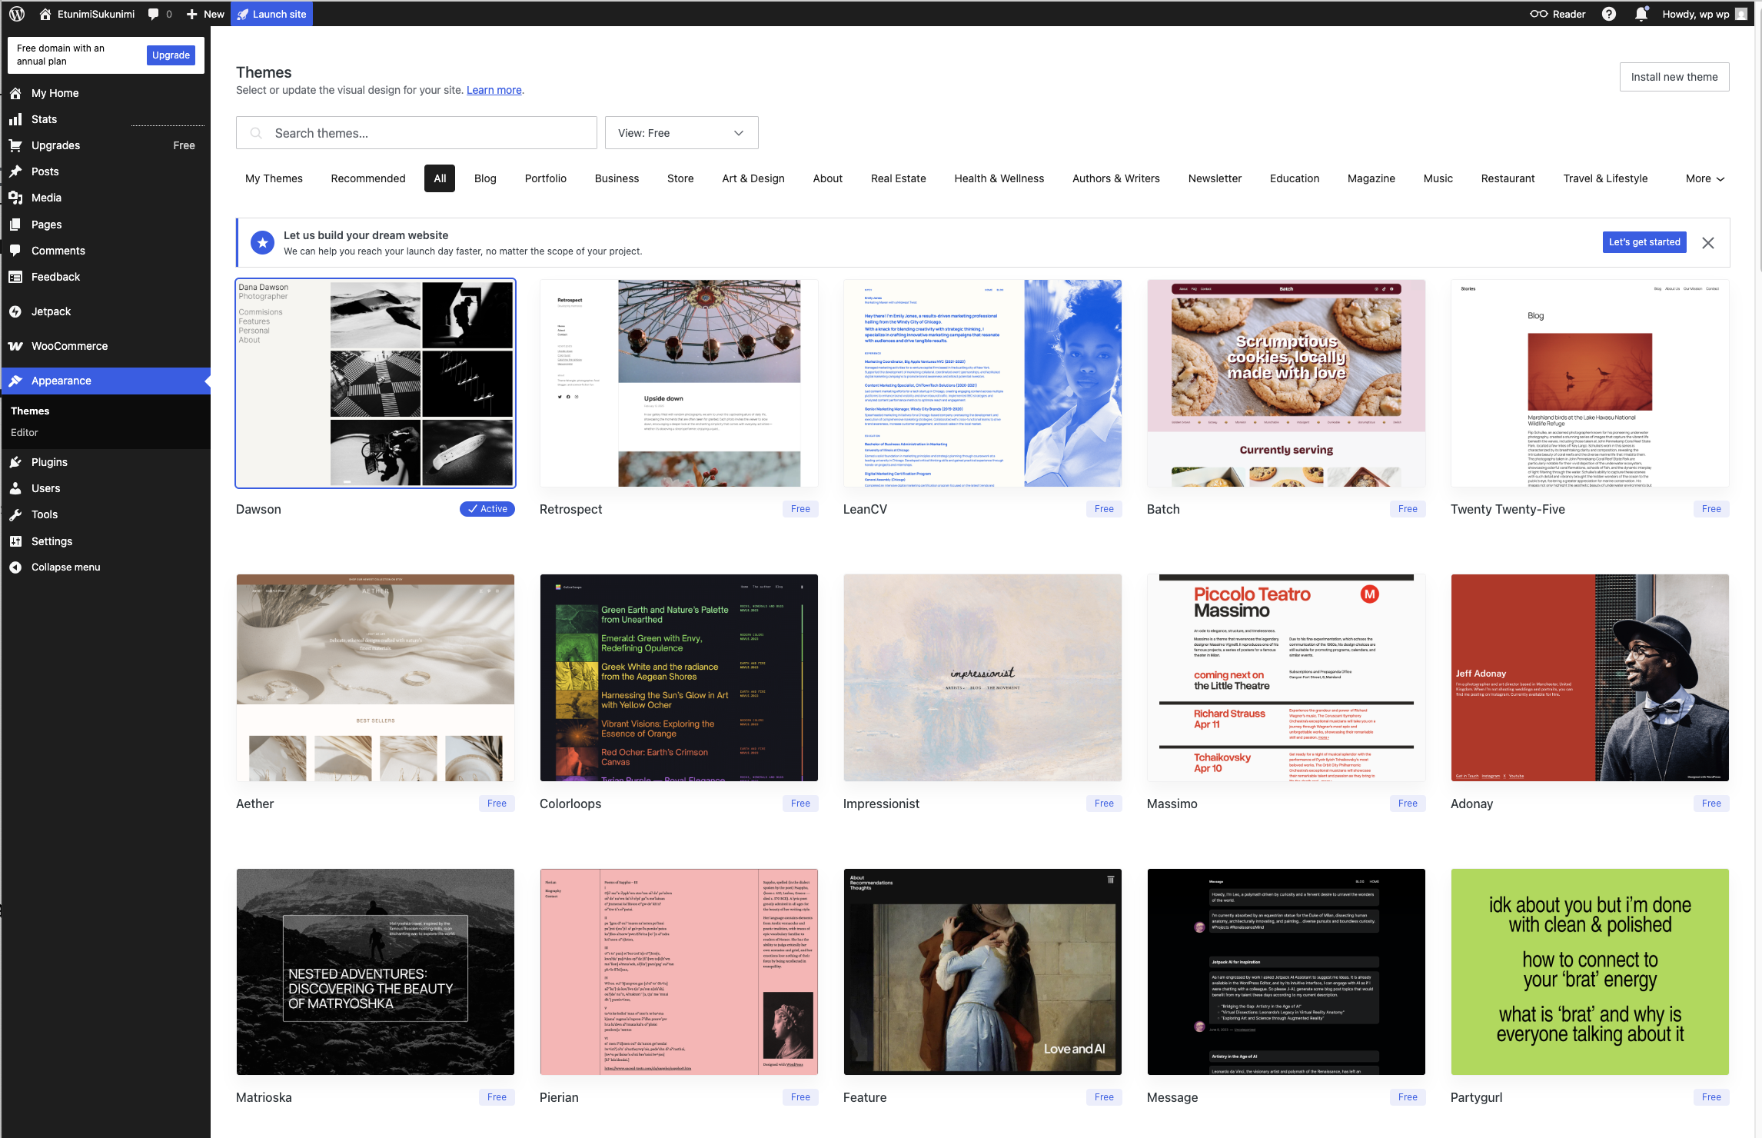The height and width of the screenshot is (1138, 1762).
Task: Open Jetpack in sidebar
Action: click(x=51, y=311)
